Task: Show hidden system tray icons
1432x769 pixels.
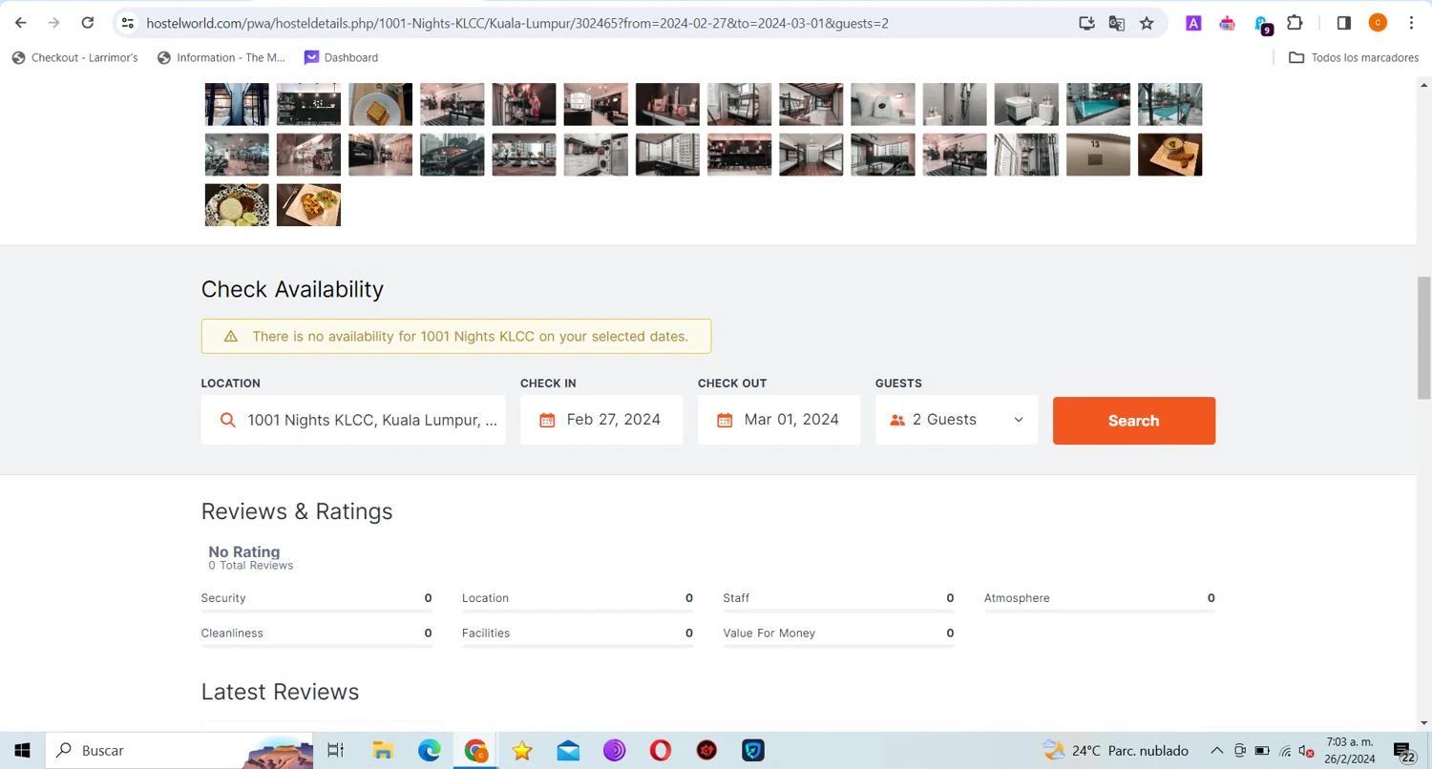Action: coord(1216,751)
